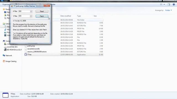Click the Libraries icon in the sidebar
The width and height of the screenshot is (177, 99).
click(x=4, y=24)
